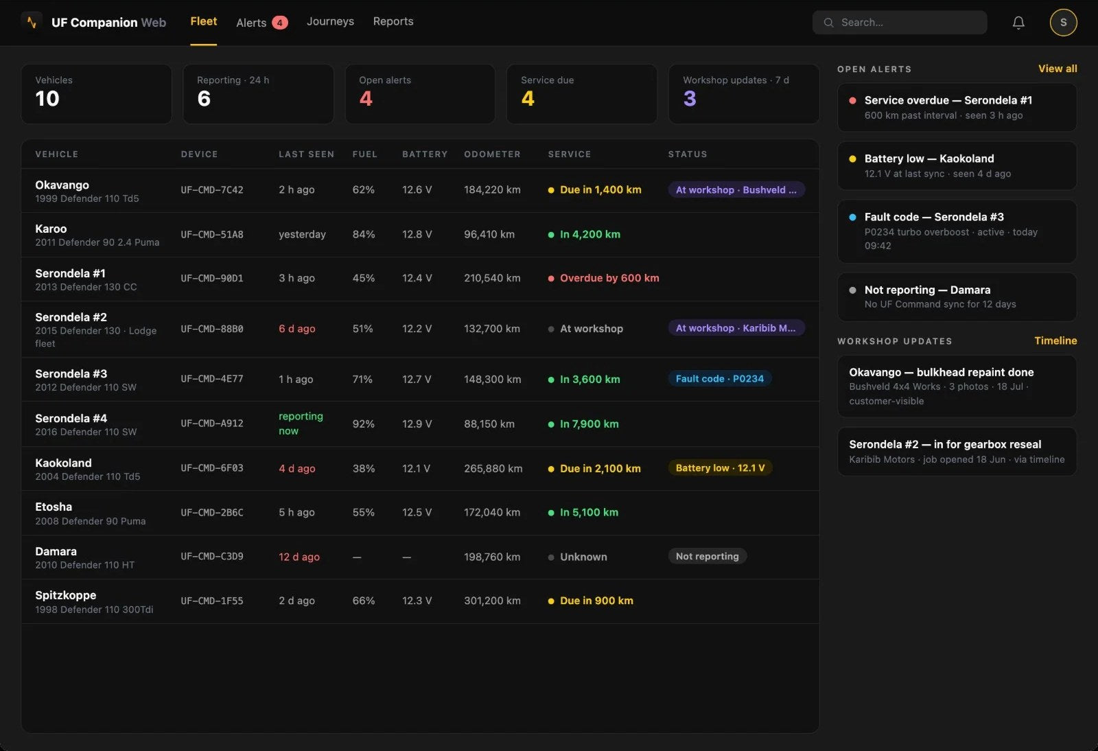Open the Alerts tab
The width and height of the screenshot is (1098, 751).
(261, 23)
